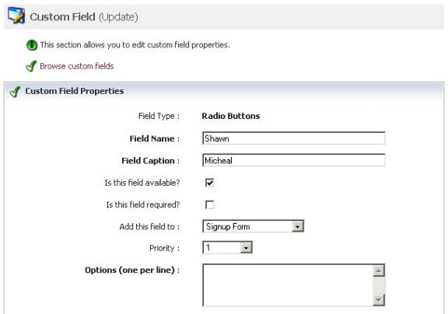
Task: Click inside the Options textarea
Action: tap(288, 285)
